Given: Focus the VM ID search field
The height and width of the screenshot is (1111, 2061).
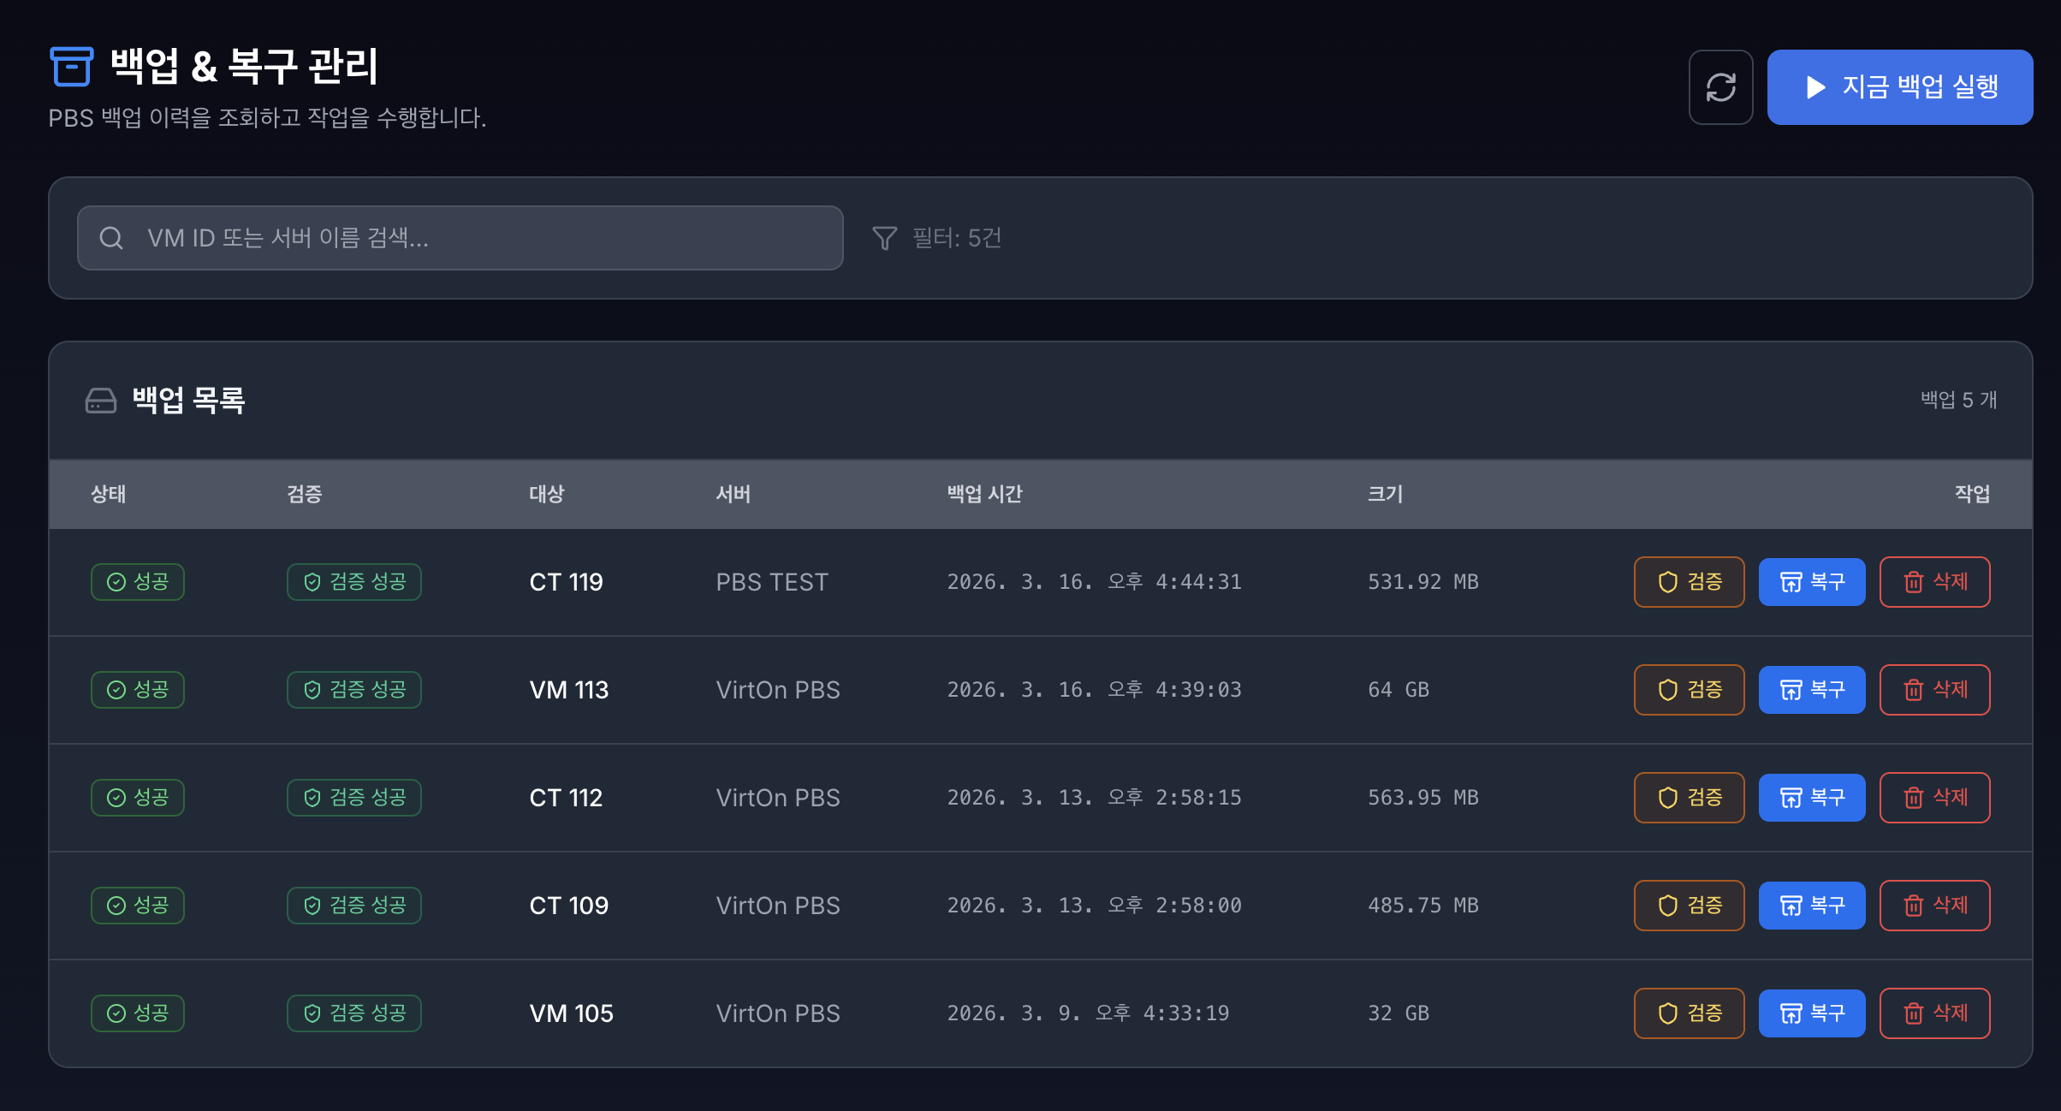Looking at the screenshot, I should pos(479,238).
